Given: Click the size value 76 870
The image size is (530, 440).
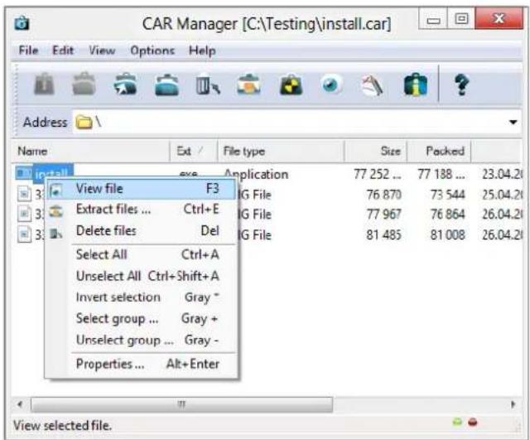Looking at the screenshot, I should pos(383,195).
